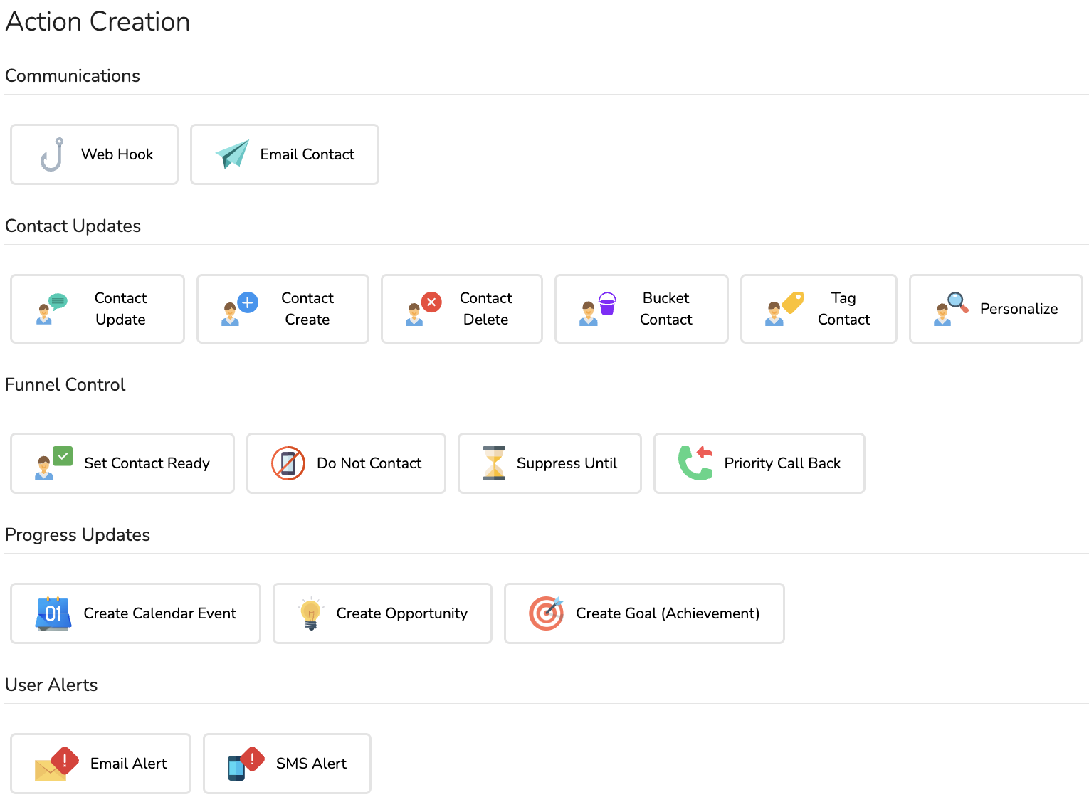1089x807 pixels.
Task: Click the Priority Call Back phone icon
Action: click(x=695, y=463)
